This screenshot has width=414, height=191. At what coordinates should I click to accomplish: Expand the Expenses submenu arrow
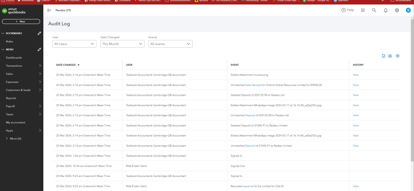click(x=40, y=82)
